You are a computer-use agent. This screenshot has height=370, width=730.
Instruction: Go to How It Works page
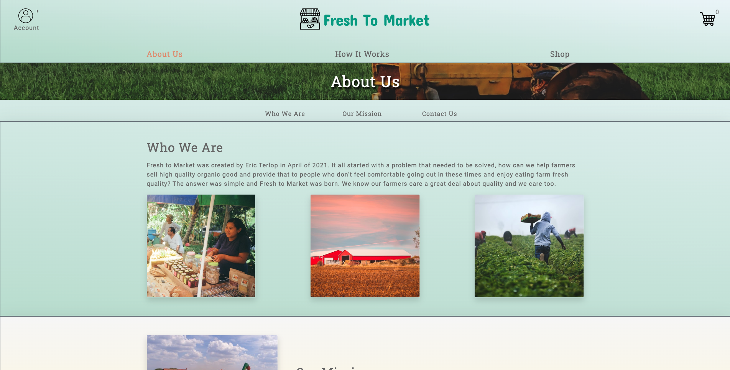coord(362,54)
